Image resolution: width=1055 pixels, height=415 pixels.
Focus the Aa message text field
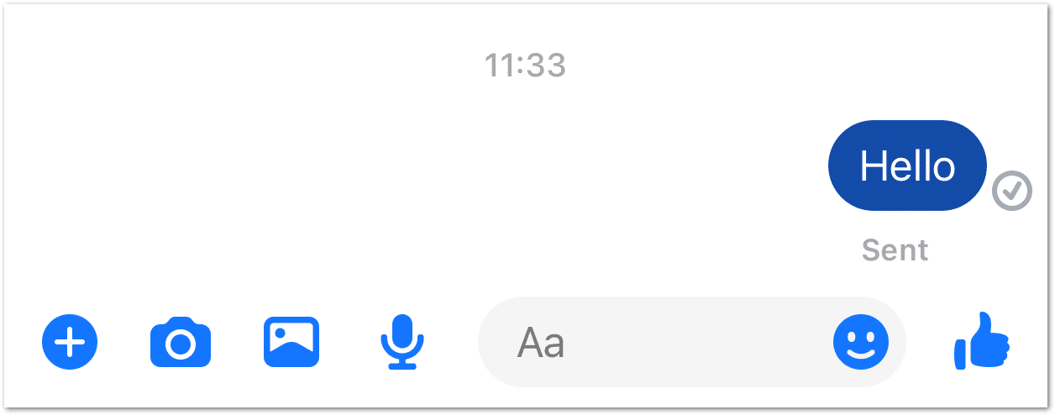(692, 342)
